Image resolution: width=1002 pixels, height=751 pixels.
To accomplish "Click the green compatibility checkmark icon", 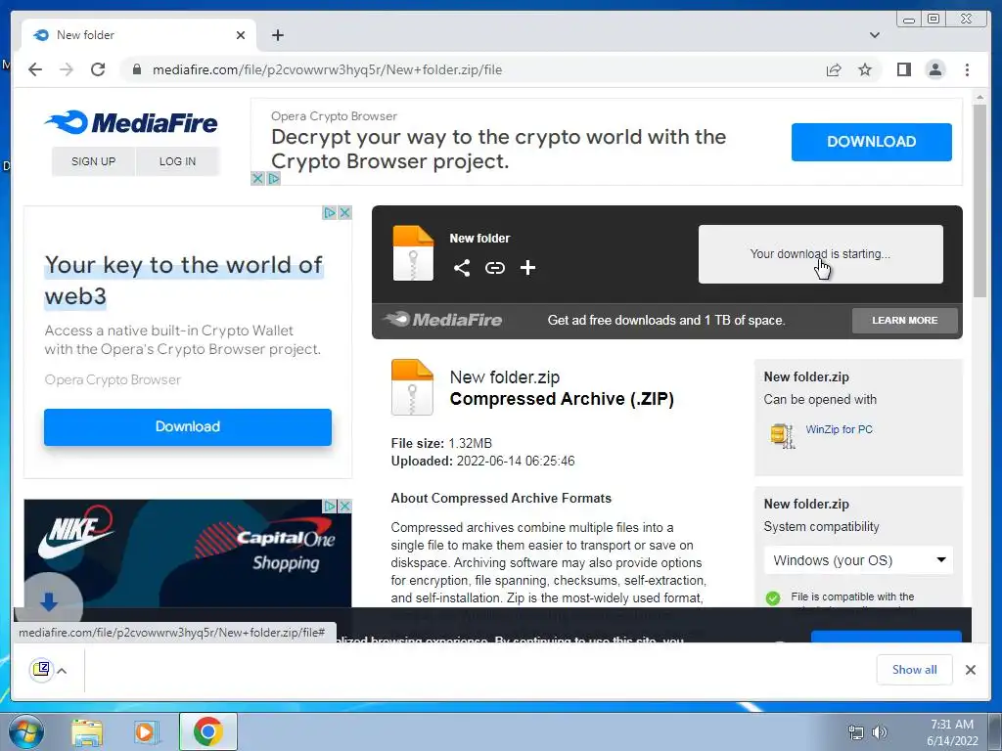I will (x=773, y=597).
